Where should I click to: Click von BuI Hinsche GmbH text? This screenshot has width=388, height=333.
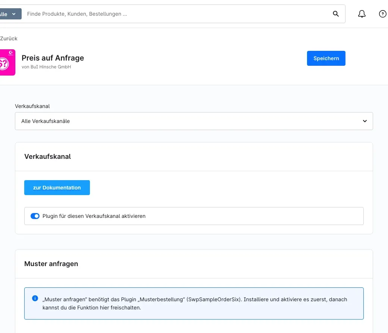tap(46, 67)
